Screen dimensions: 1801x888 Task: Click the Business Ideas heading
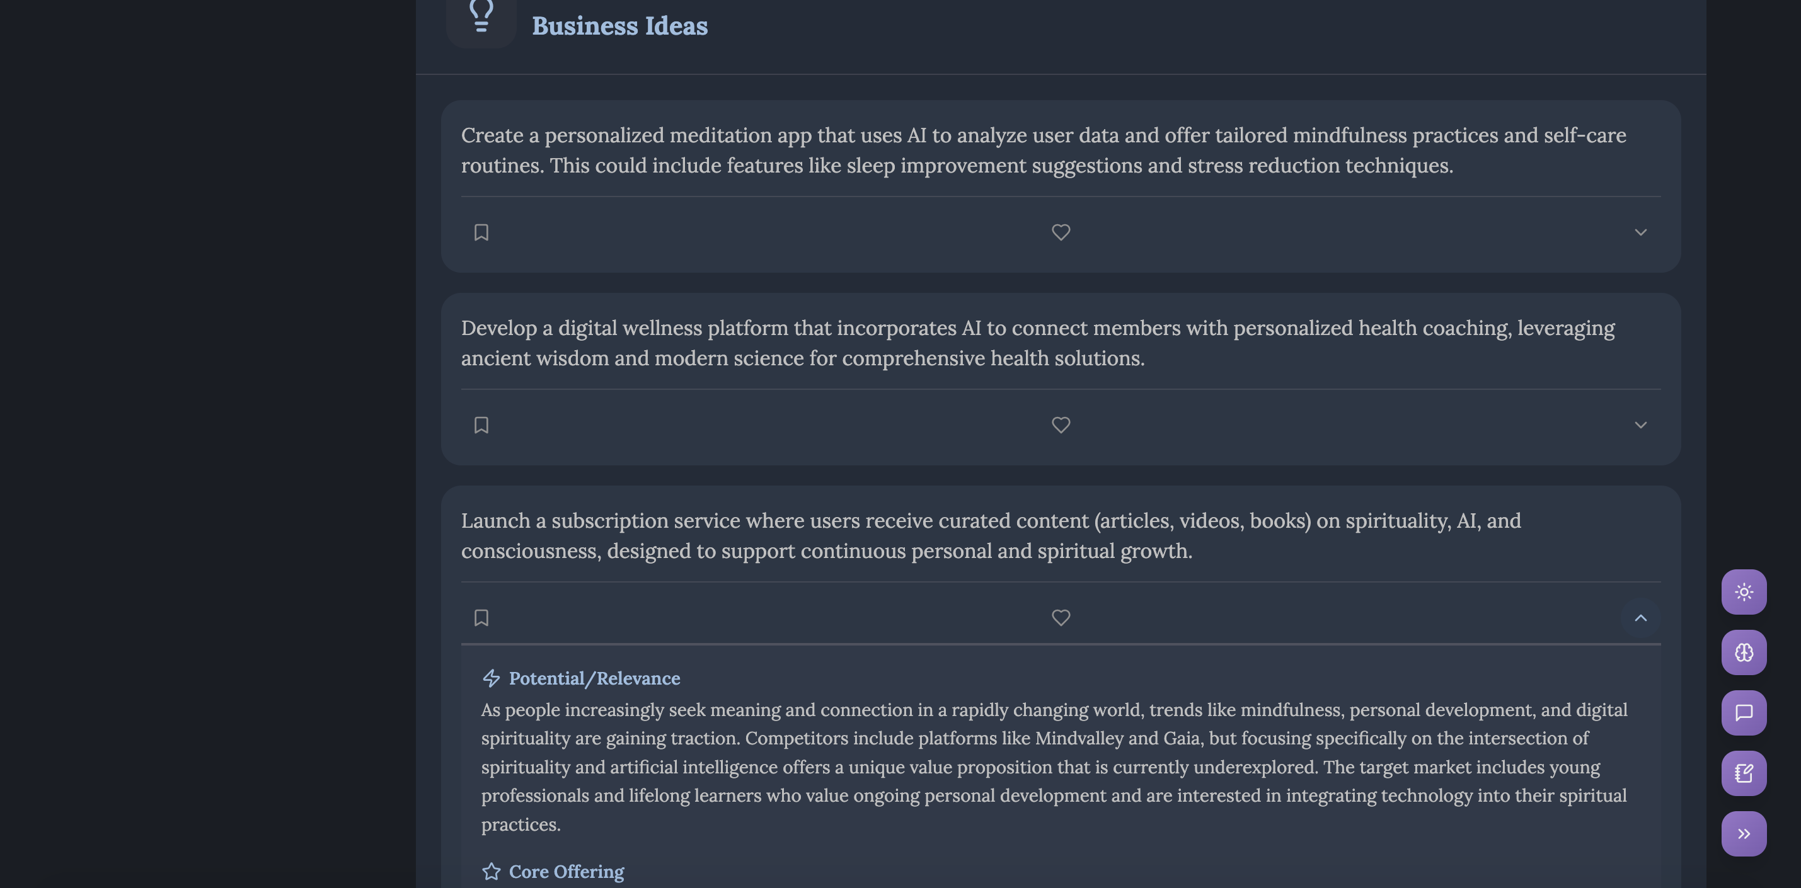pyautogui.click(x=619, y=26)
